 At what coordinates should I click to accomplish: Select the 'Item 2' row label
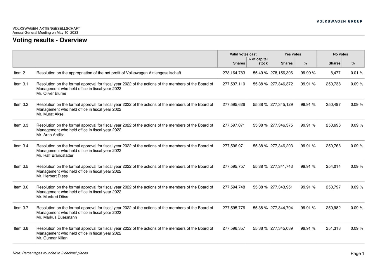19,73
